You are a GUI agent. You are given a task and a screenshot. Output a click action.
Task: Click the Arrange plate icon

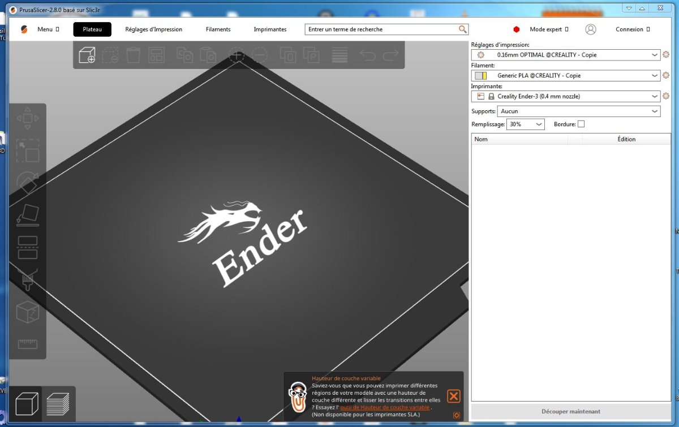pos(156,55)
